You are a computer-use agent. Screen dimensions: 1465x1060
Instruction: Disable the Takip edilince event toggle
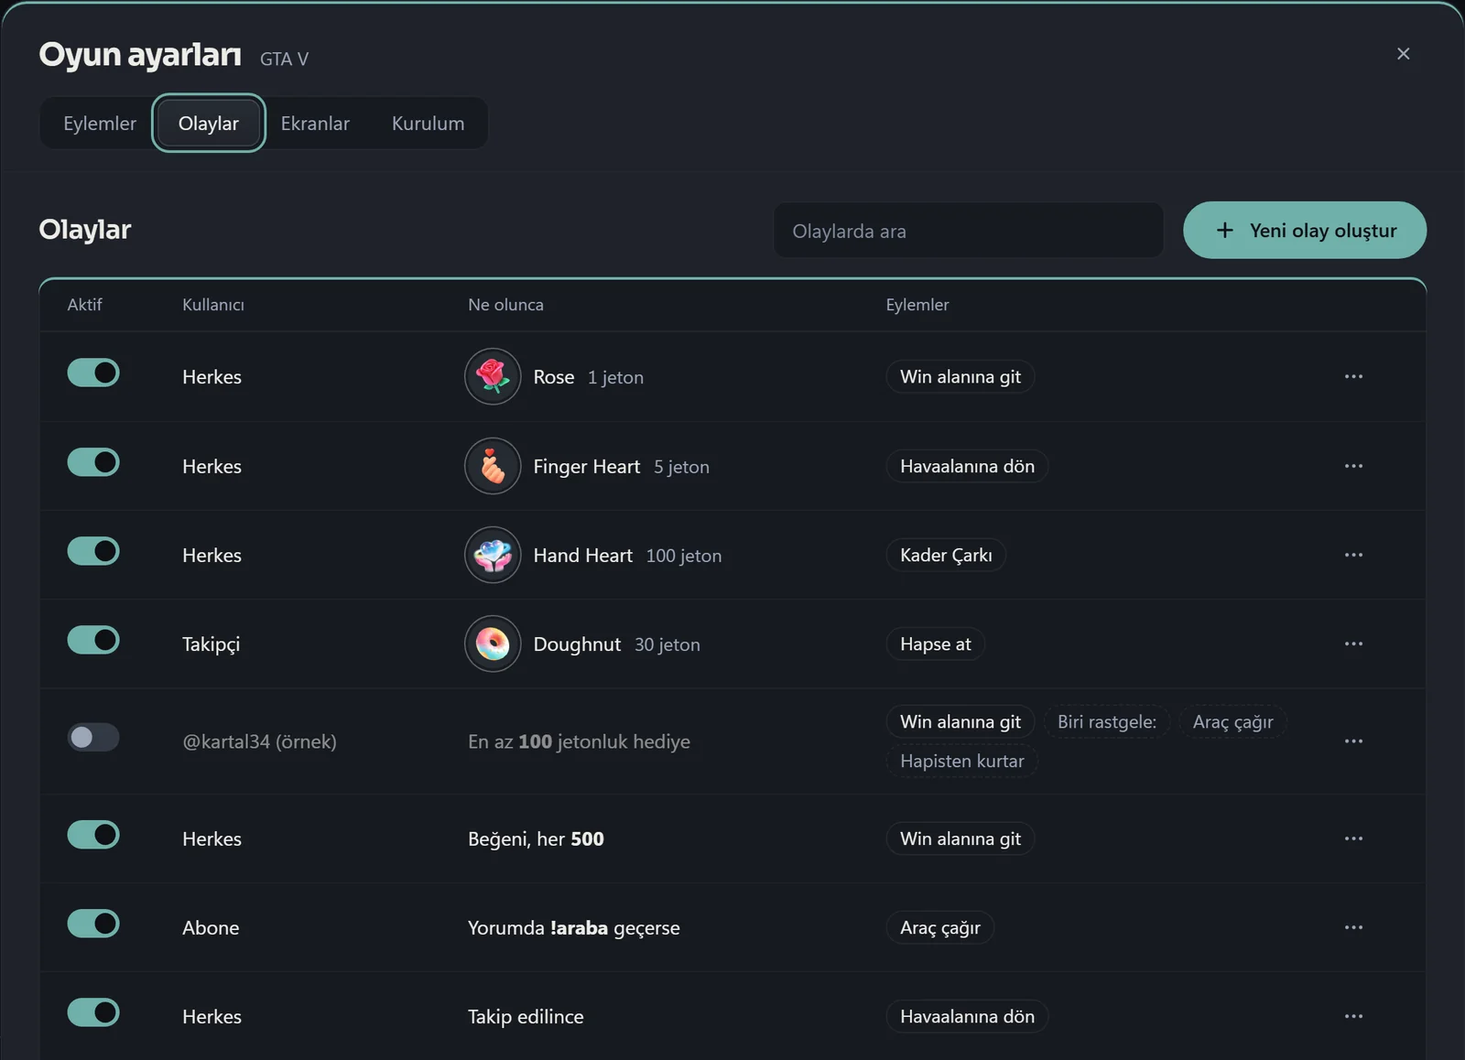coord(93,1012)
